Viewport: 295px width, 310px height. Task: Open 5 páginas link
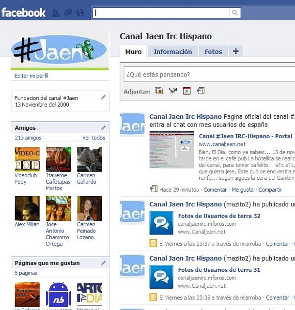tap(26, 273)
